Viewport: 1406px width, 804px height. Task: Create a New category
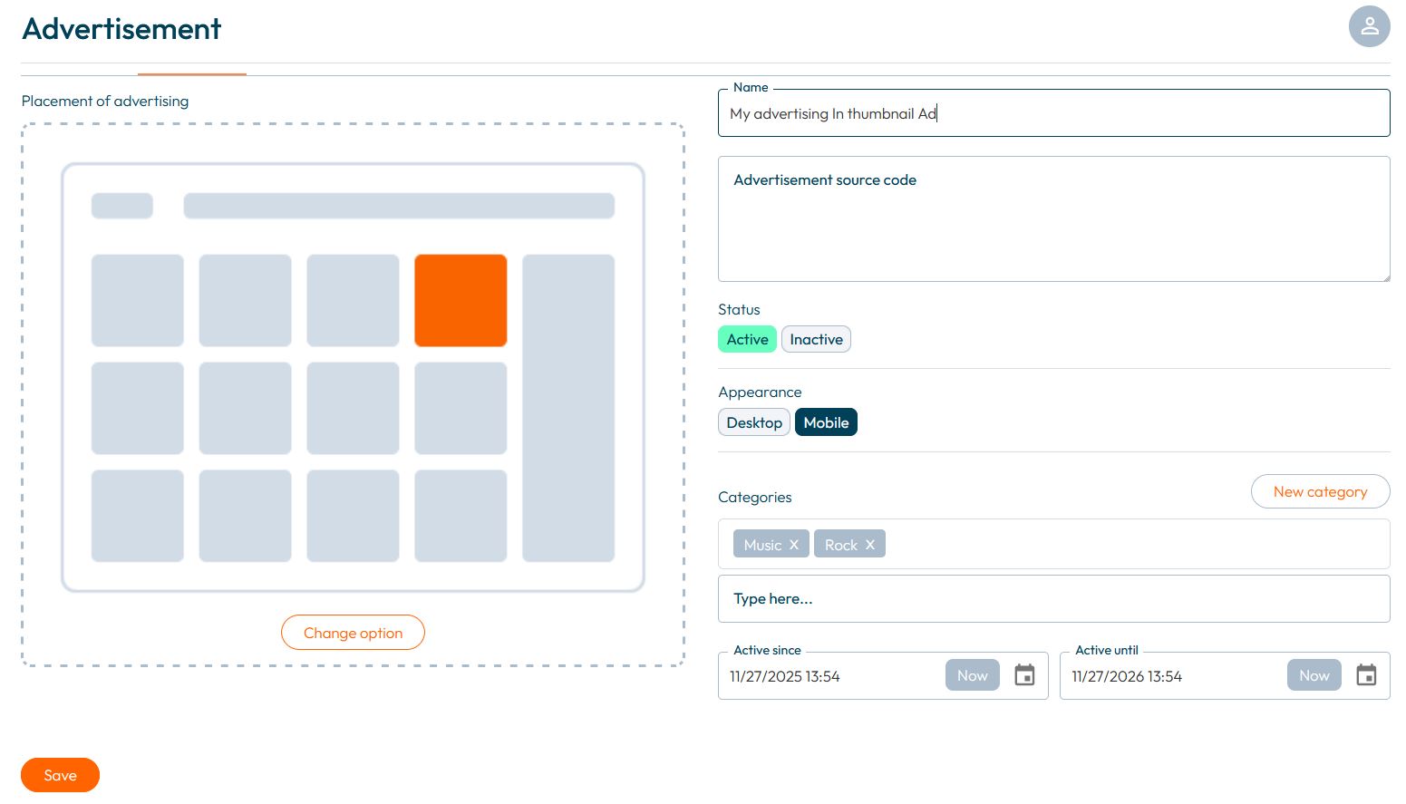tap(1320, 491)
